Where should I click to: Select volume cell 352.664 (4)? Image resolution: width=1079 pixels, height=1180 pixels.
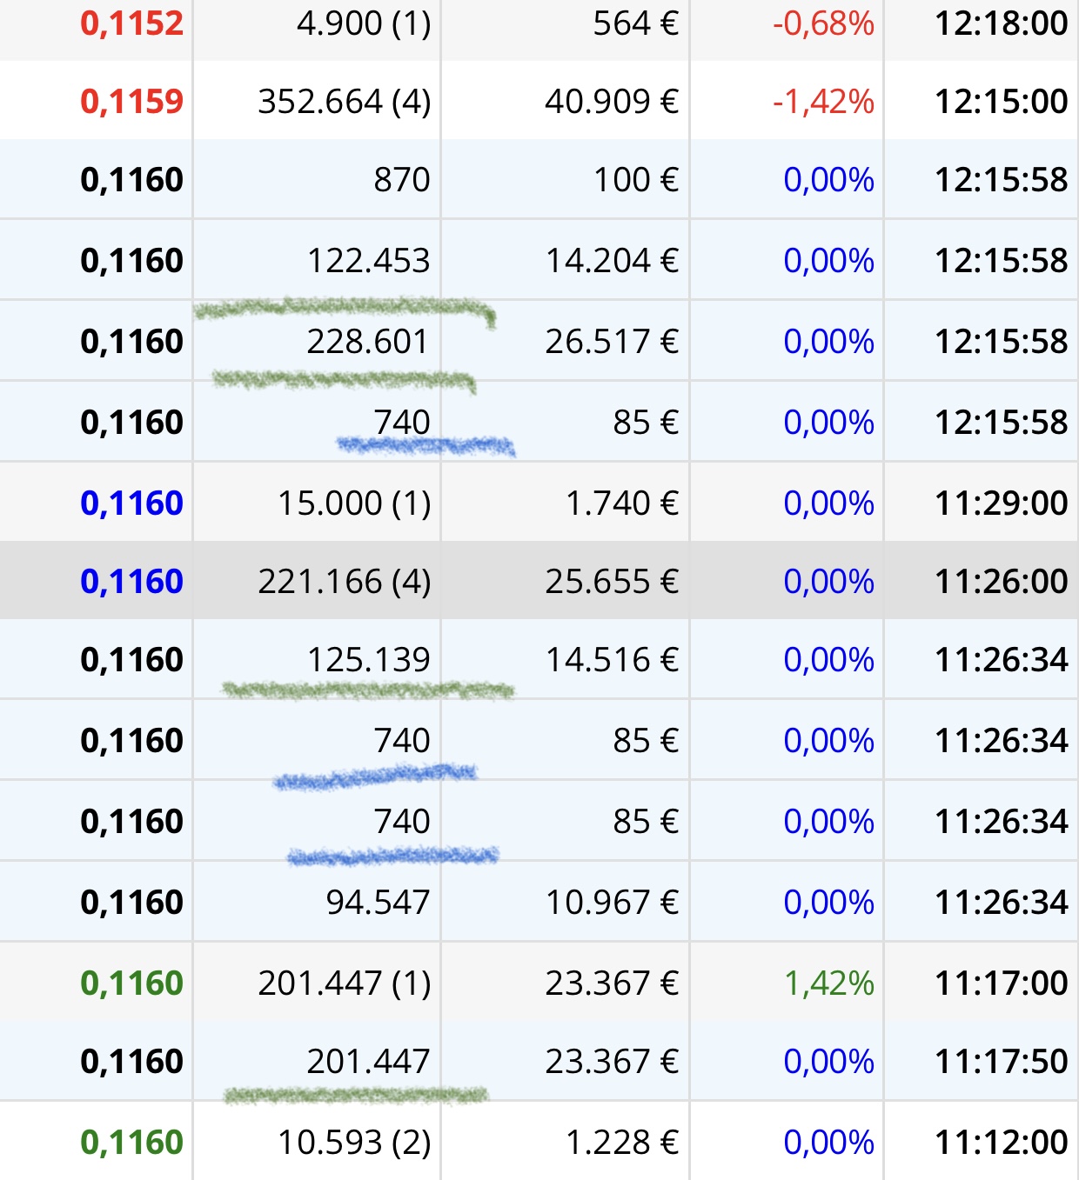click(x=345, y=102)
